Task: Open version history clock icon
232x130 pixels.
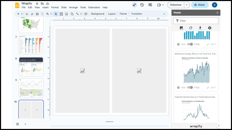Action: click(x=142, y=5)
